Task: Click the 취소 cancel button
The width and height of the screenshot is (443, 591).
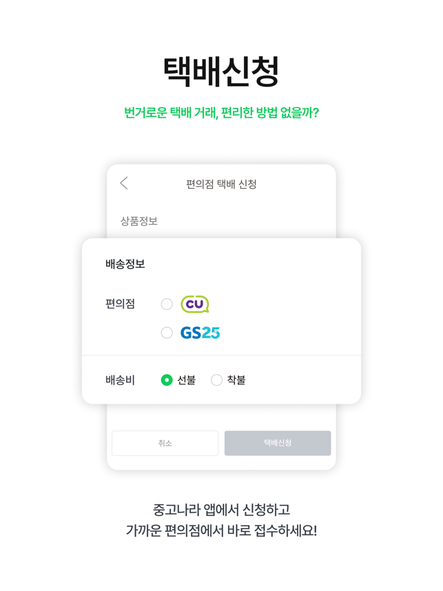Action: pyautogui.click(x=165, y=444)
